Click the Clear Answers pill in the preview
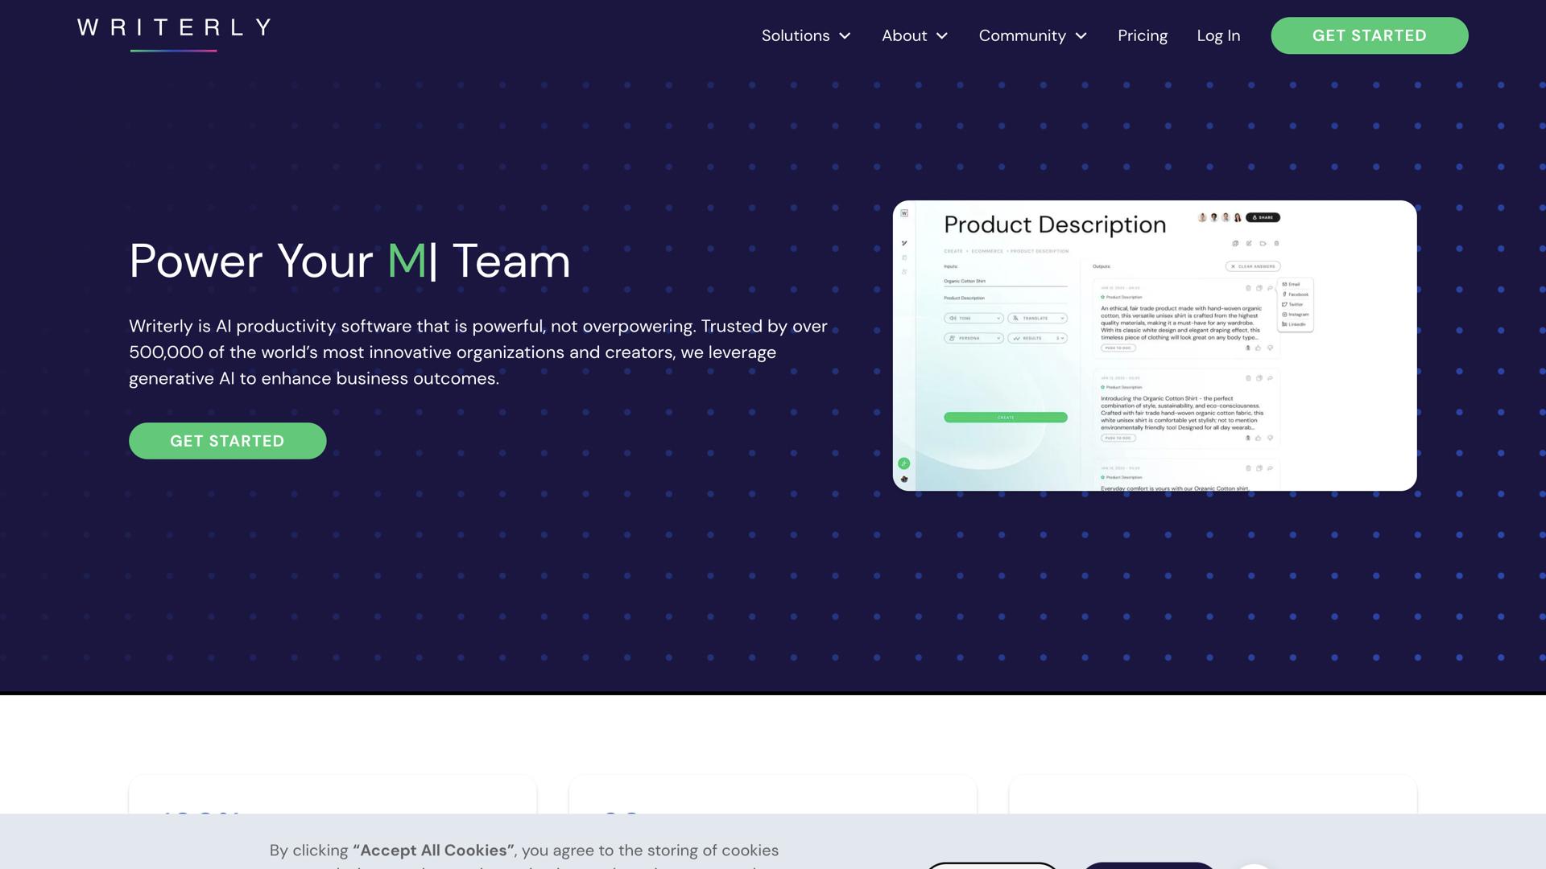The width and height of the screenshot is (1546, 869). (1253, 266)
